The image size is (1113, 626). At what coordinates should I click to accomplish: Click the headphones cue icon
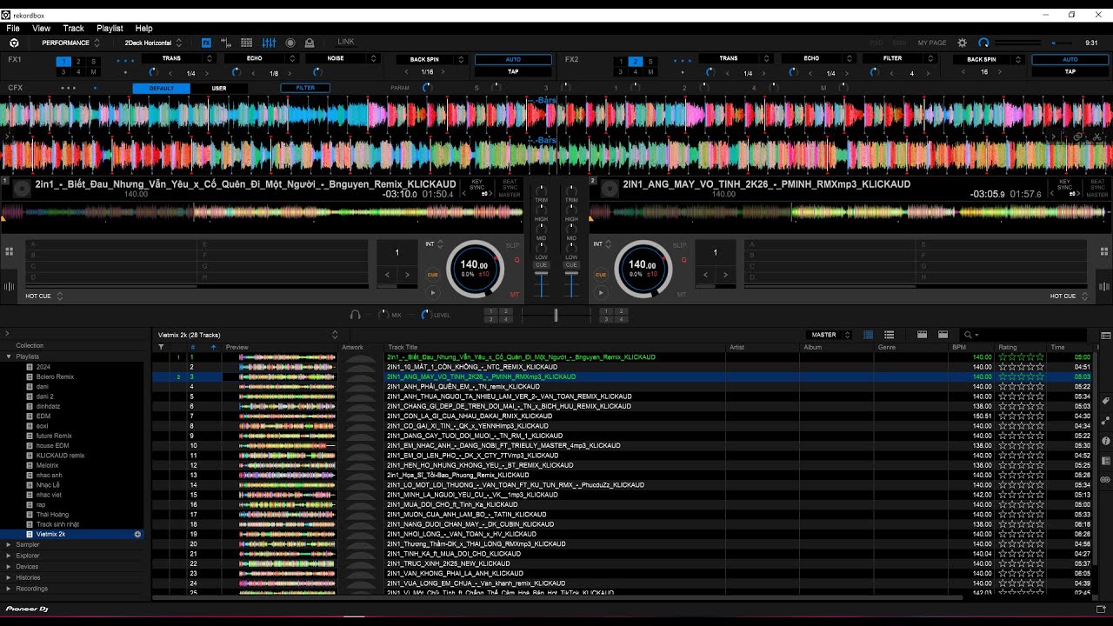355,315
